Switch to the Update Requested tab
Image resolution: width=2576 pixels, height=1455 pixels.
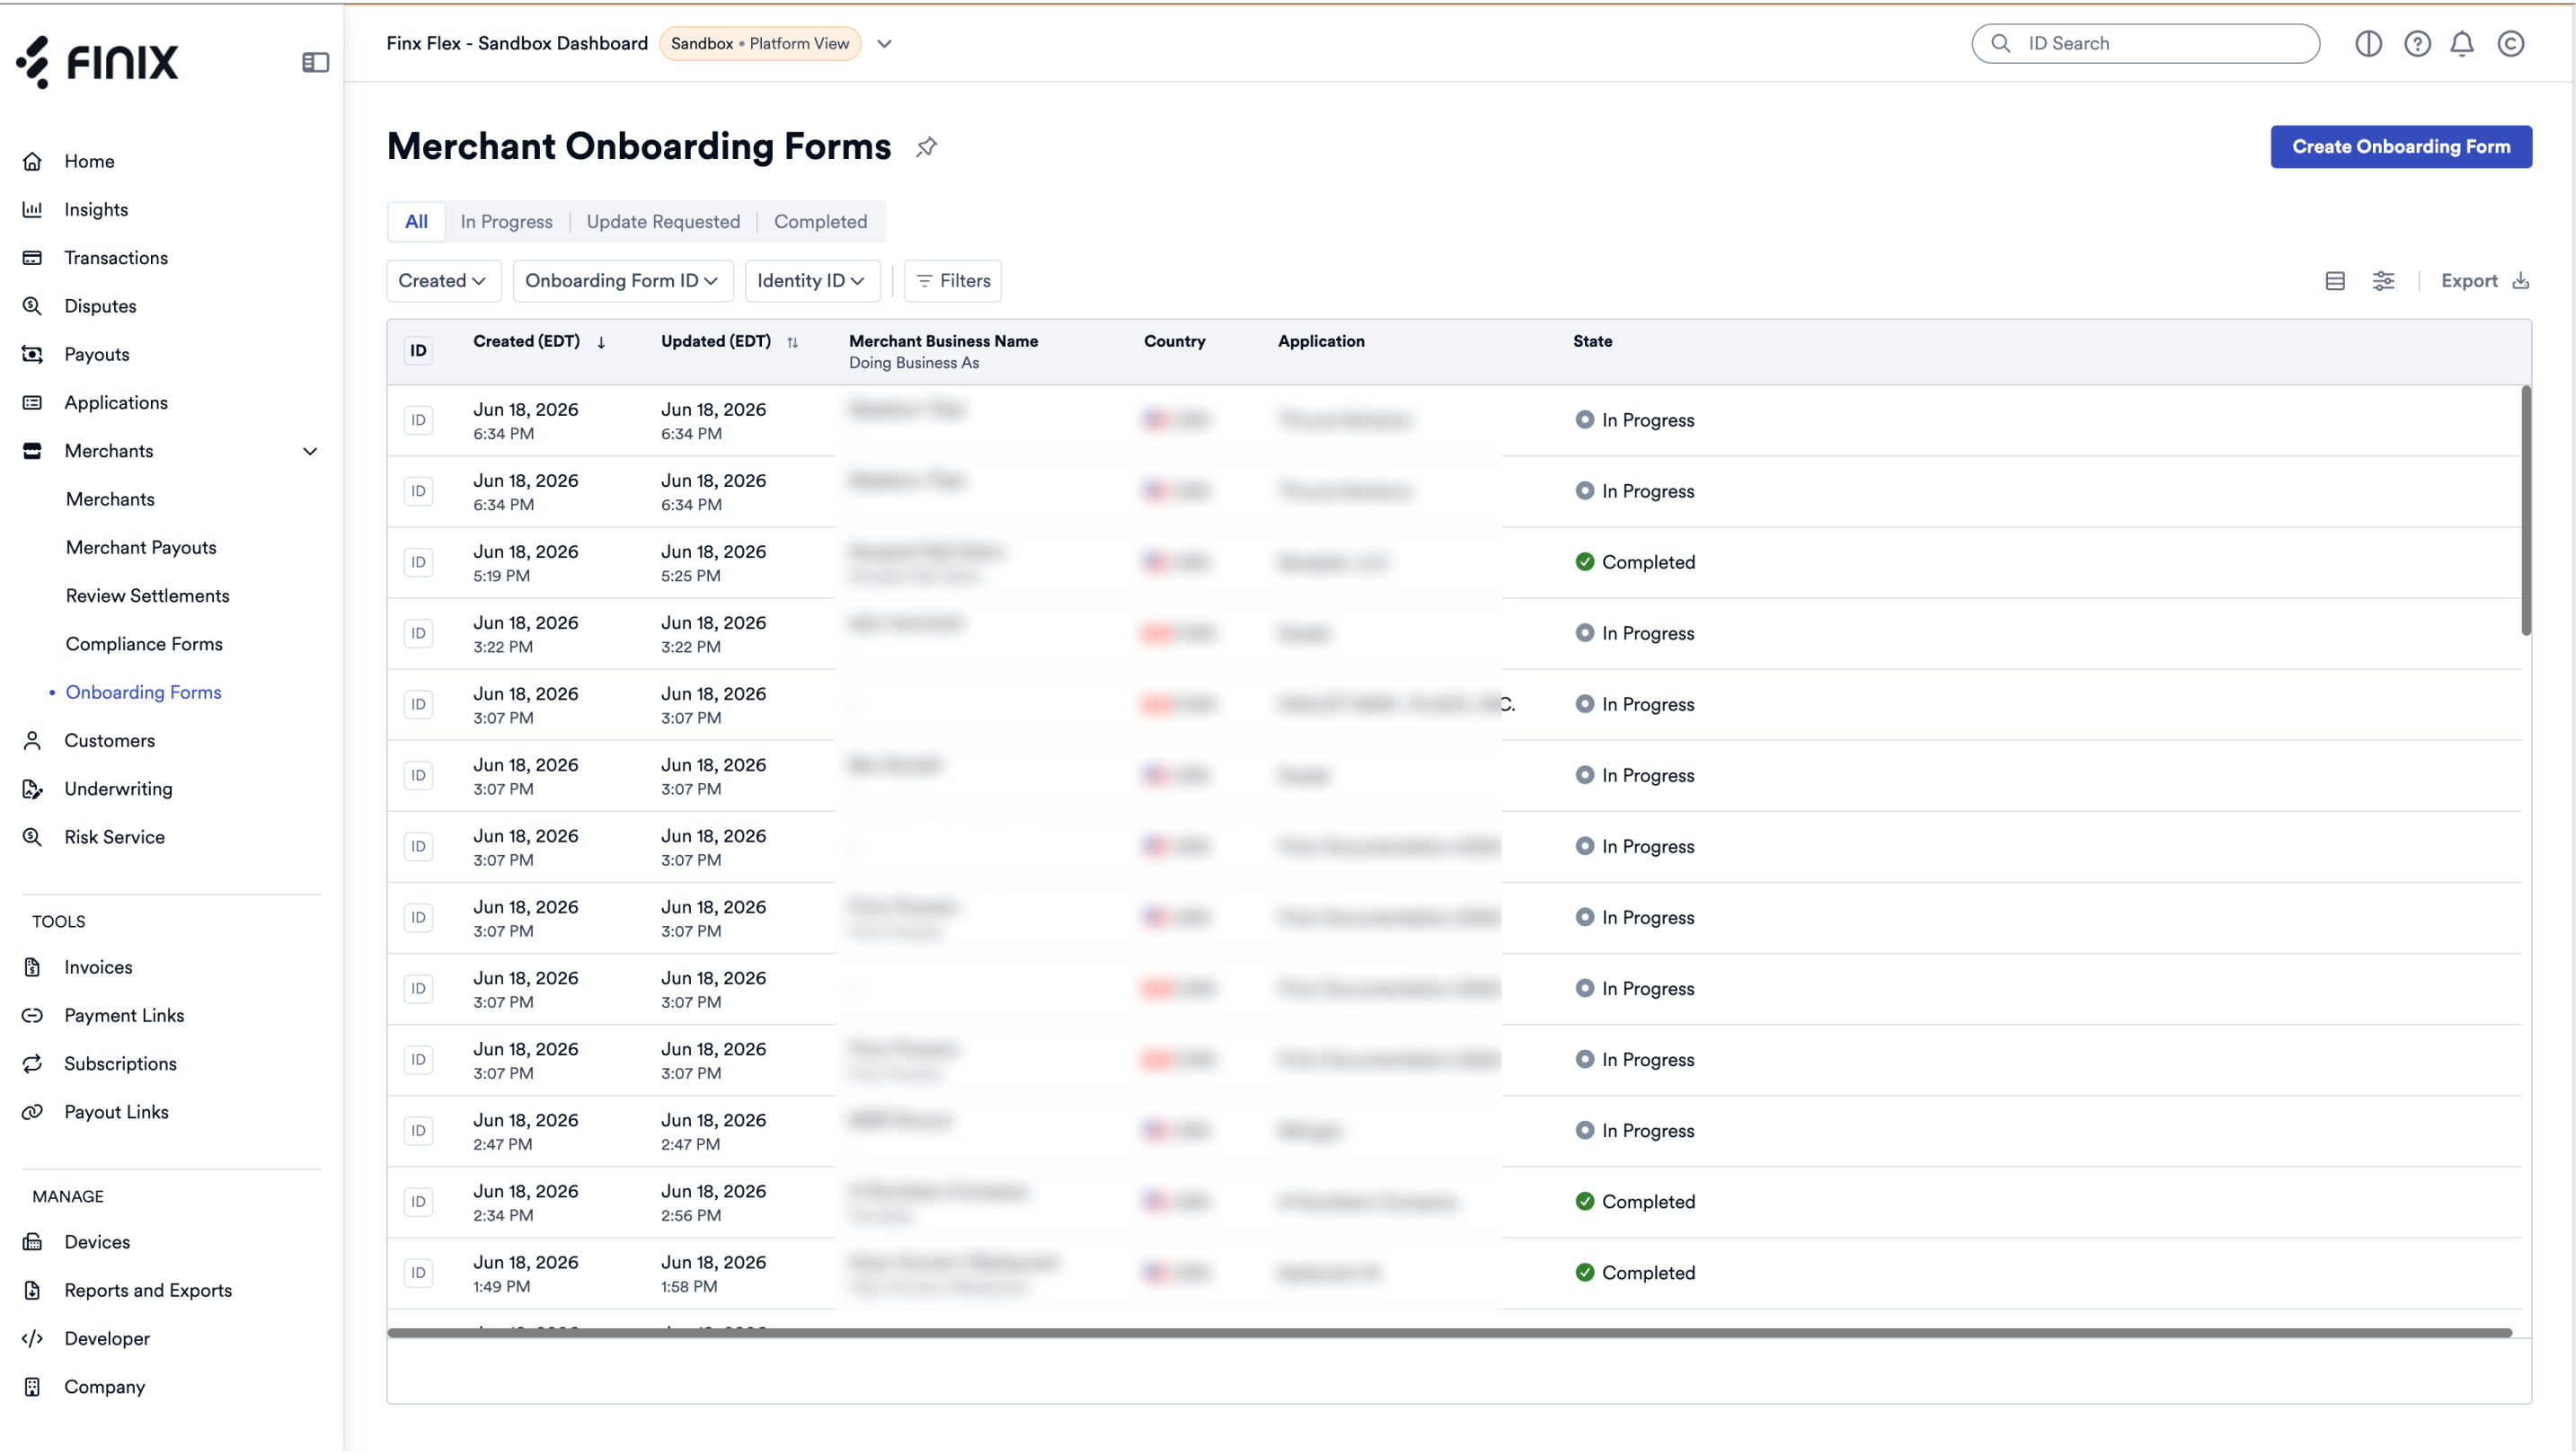(x=663, y=222)
